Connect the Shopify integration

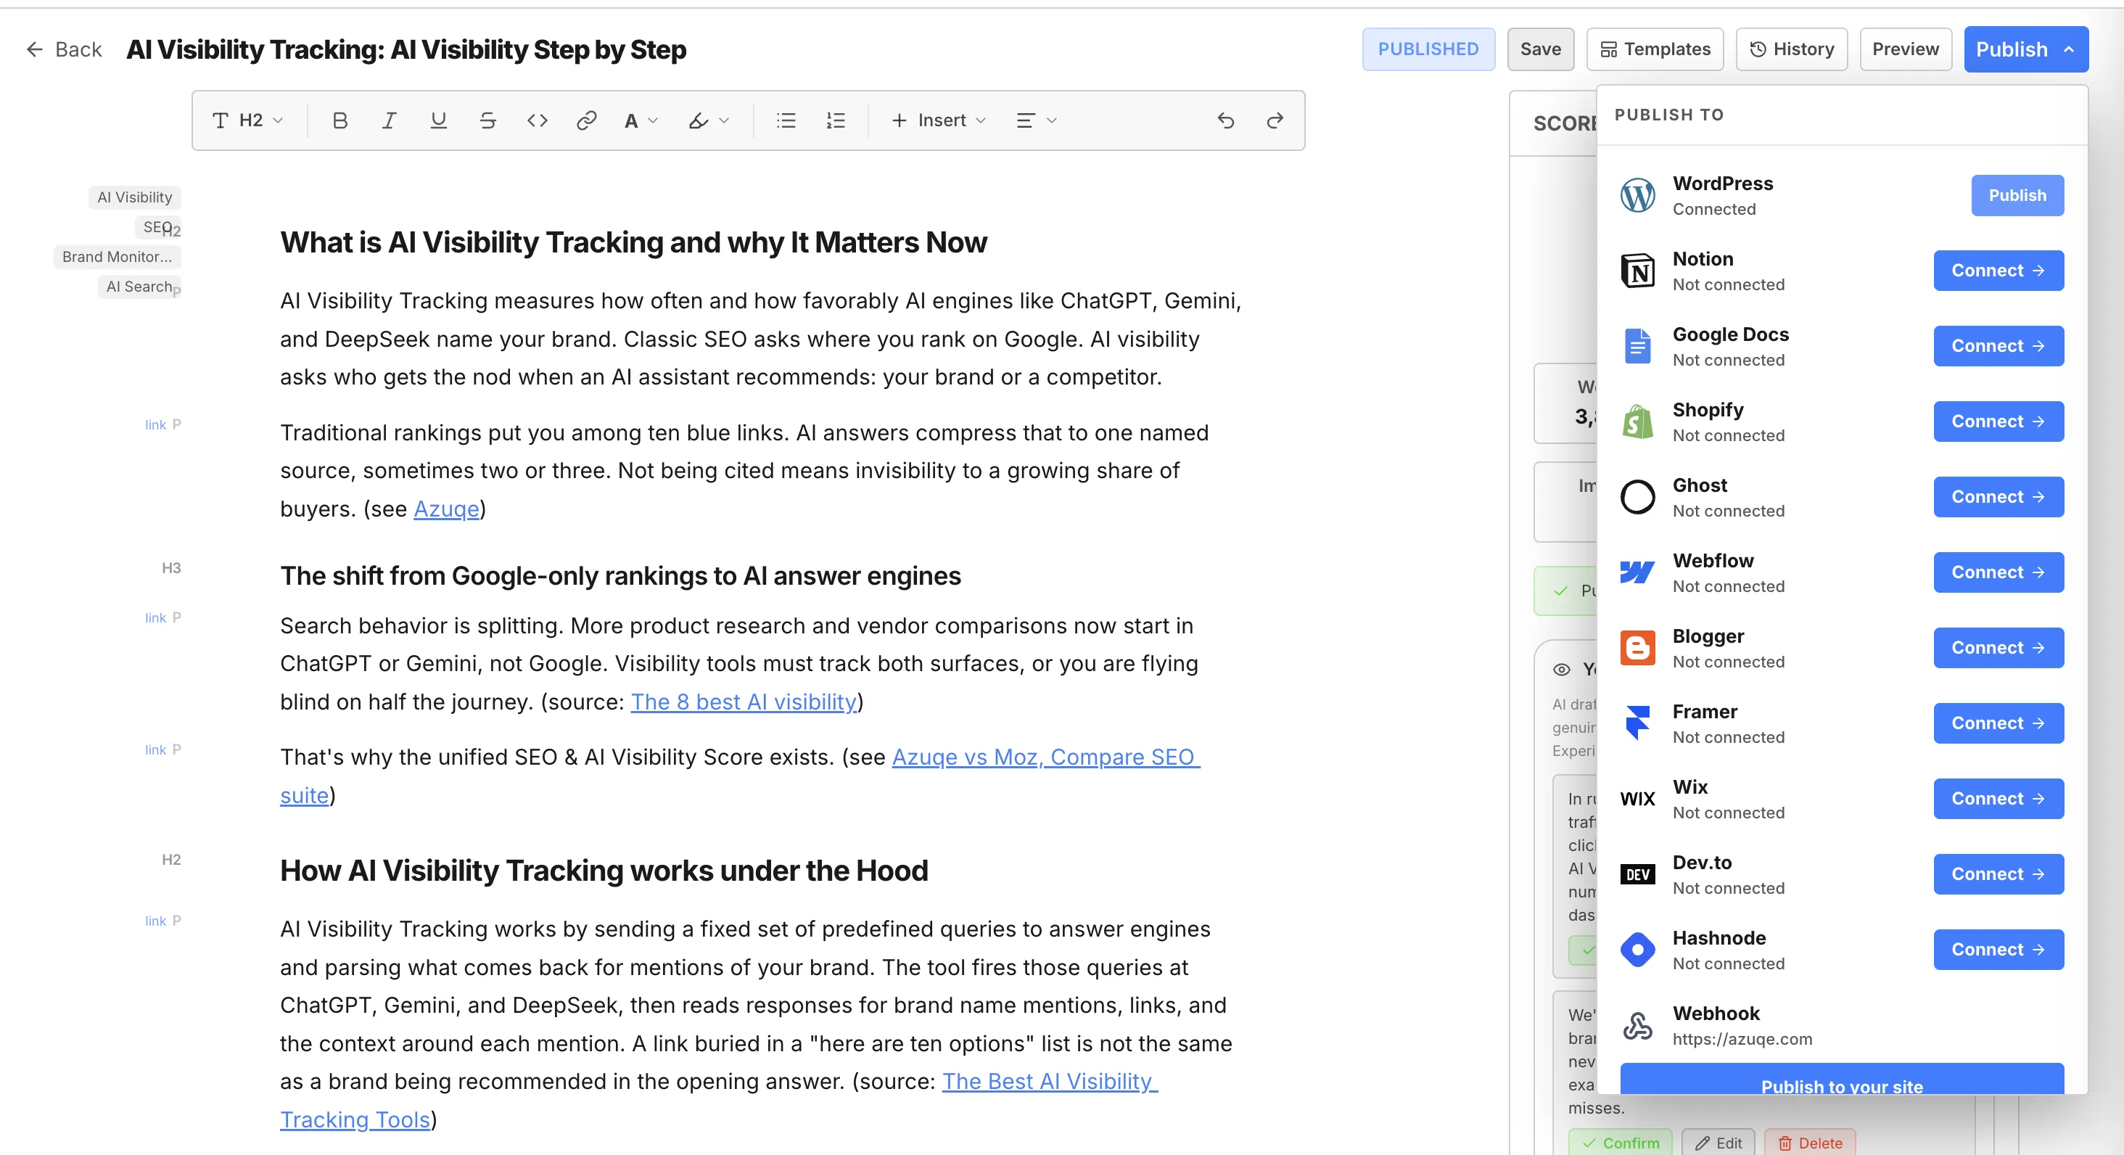click(1998, 422)
